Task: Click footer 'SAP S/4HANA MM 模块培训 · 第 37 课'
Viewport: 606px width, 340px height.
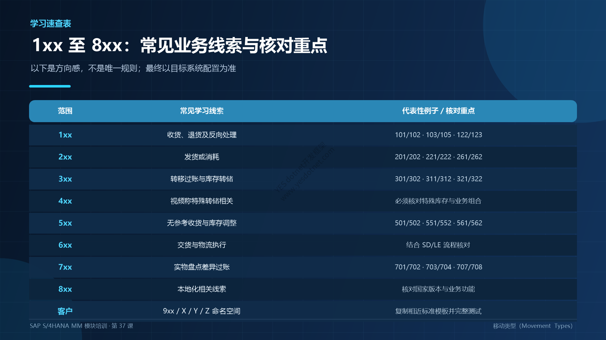Action: coord(81,326)
